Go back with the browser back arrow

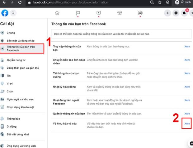[4, 2]
